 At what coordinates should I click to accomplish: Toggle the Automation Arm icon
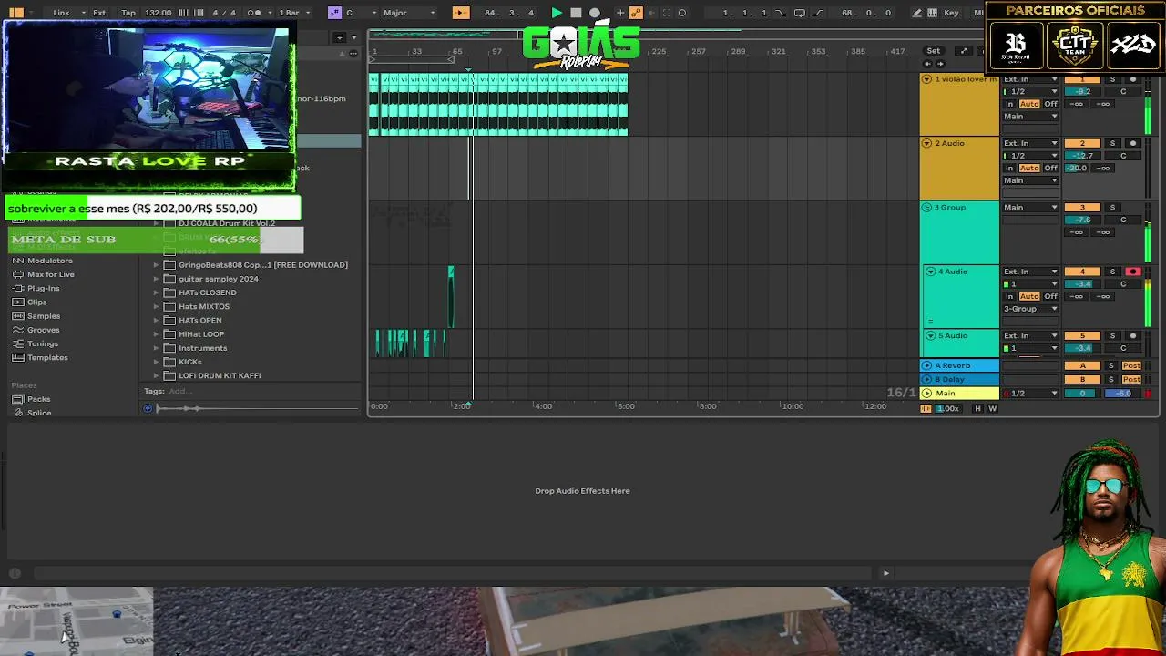(636, 13)
